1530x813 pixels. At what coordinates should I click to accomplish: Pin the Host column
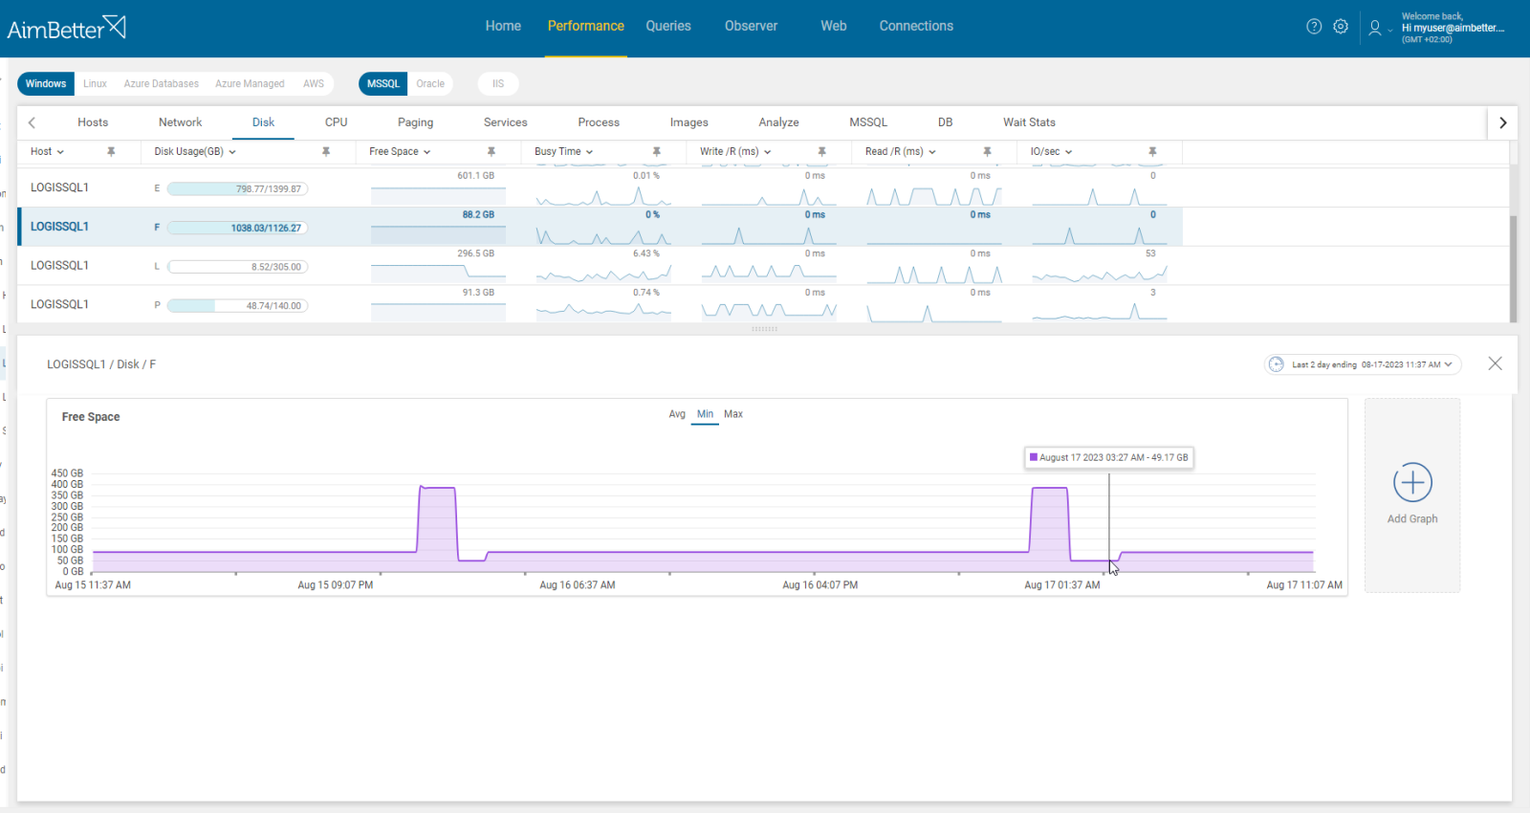click(x=111, y=152)
